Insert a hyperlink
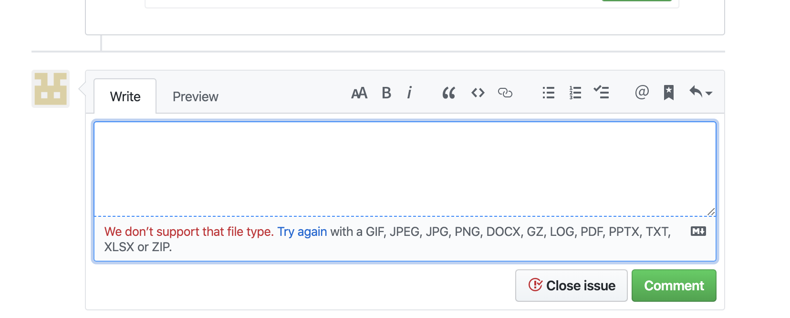Viewport: 790px width, 318px height. 506,93
